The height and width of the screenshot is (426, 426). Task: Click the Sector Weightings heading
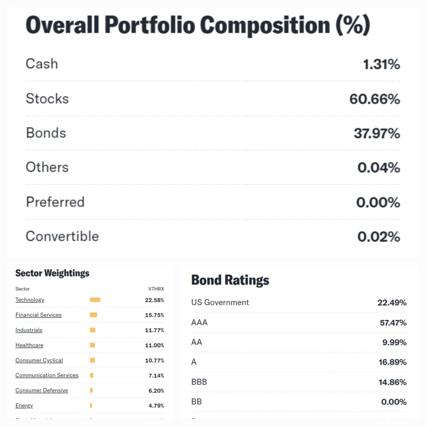(x=52, y=273)
